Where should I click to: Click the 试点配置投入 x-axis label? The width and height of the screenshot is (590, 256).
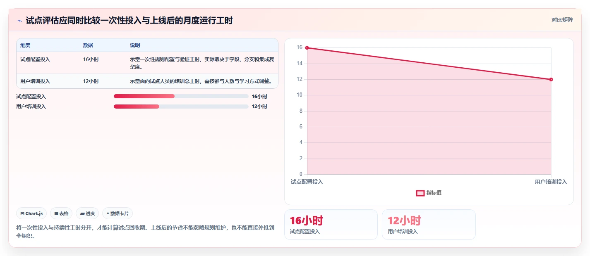click(307, 182)
